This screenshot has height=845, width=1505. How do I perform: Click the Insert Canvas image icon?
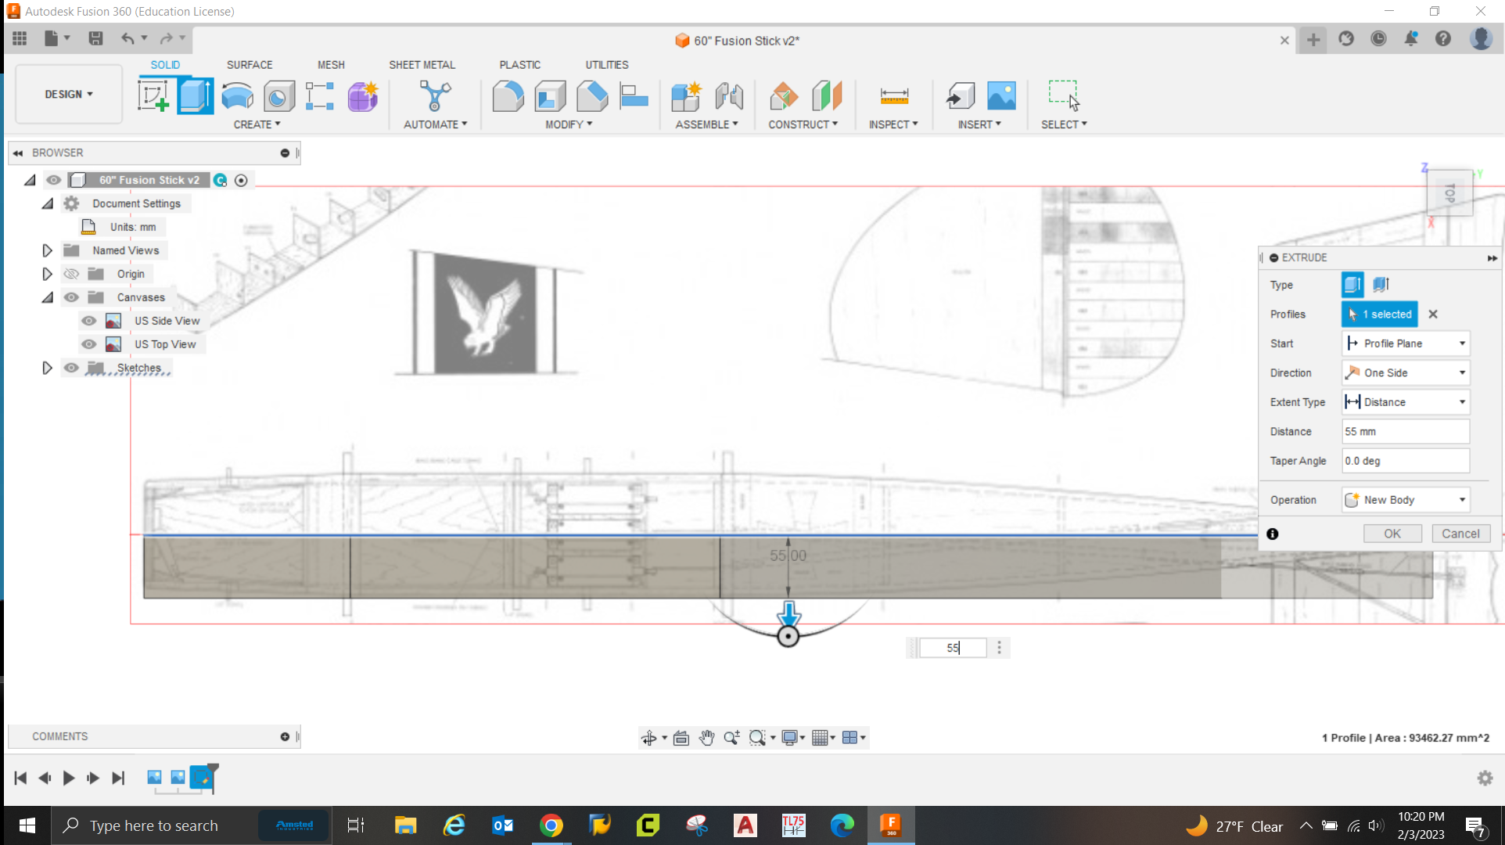1001,96
